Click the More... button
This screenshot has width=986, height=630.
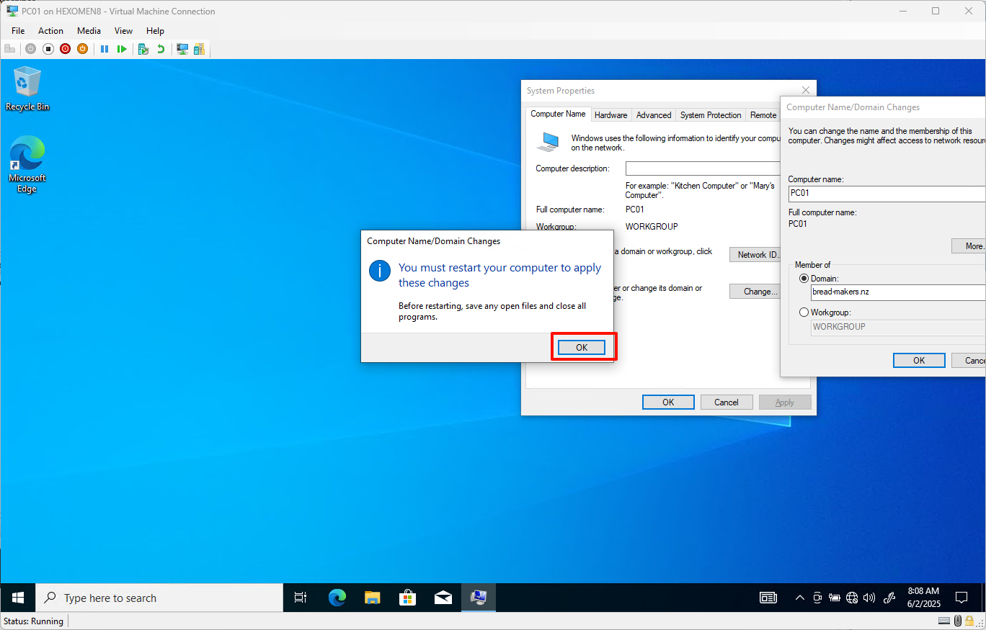coord(968,246)
